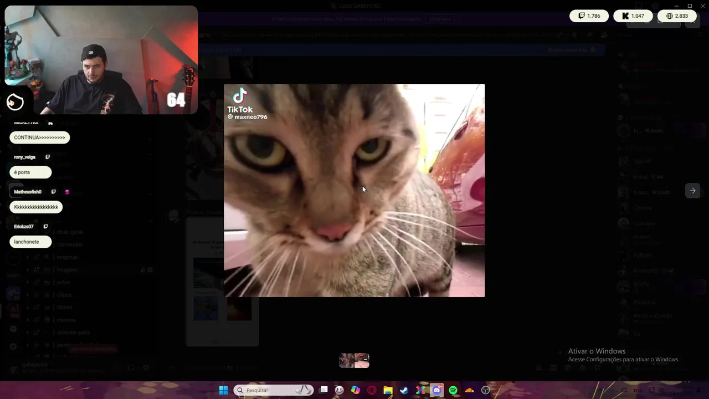
Task: Click the lanchonete chat bubble
Action: (30, 242)
